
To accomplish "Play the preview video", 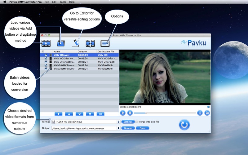I will click(x=123, y=113).
